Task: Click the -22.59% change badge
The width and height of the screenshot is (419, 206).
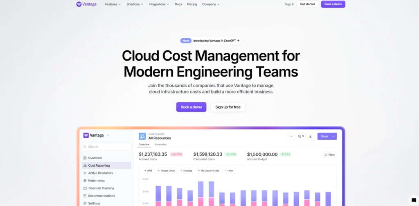Action: click(231, 154)
